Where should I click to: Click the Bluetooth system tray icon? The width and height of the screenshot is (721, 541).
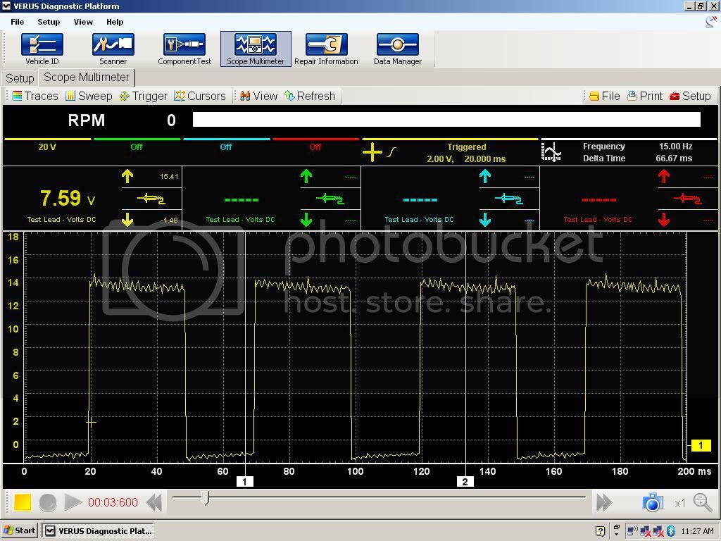[671, 531]
